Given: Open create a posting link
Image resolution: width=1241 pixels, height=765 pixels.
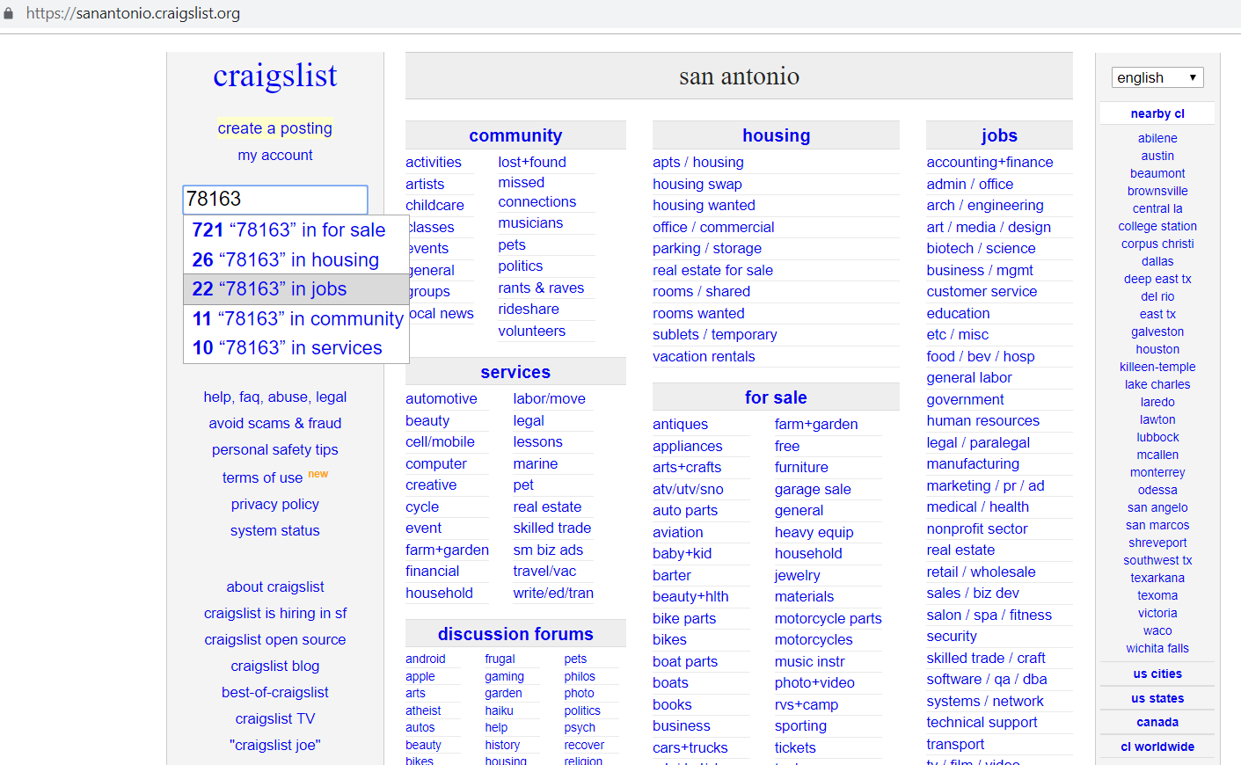Looking at the screenshot, I should [275, 128].
